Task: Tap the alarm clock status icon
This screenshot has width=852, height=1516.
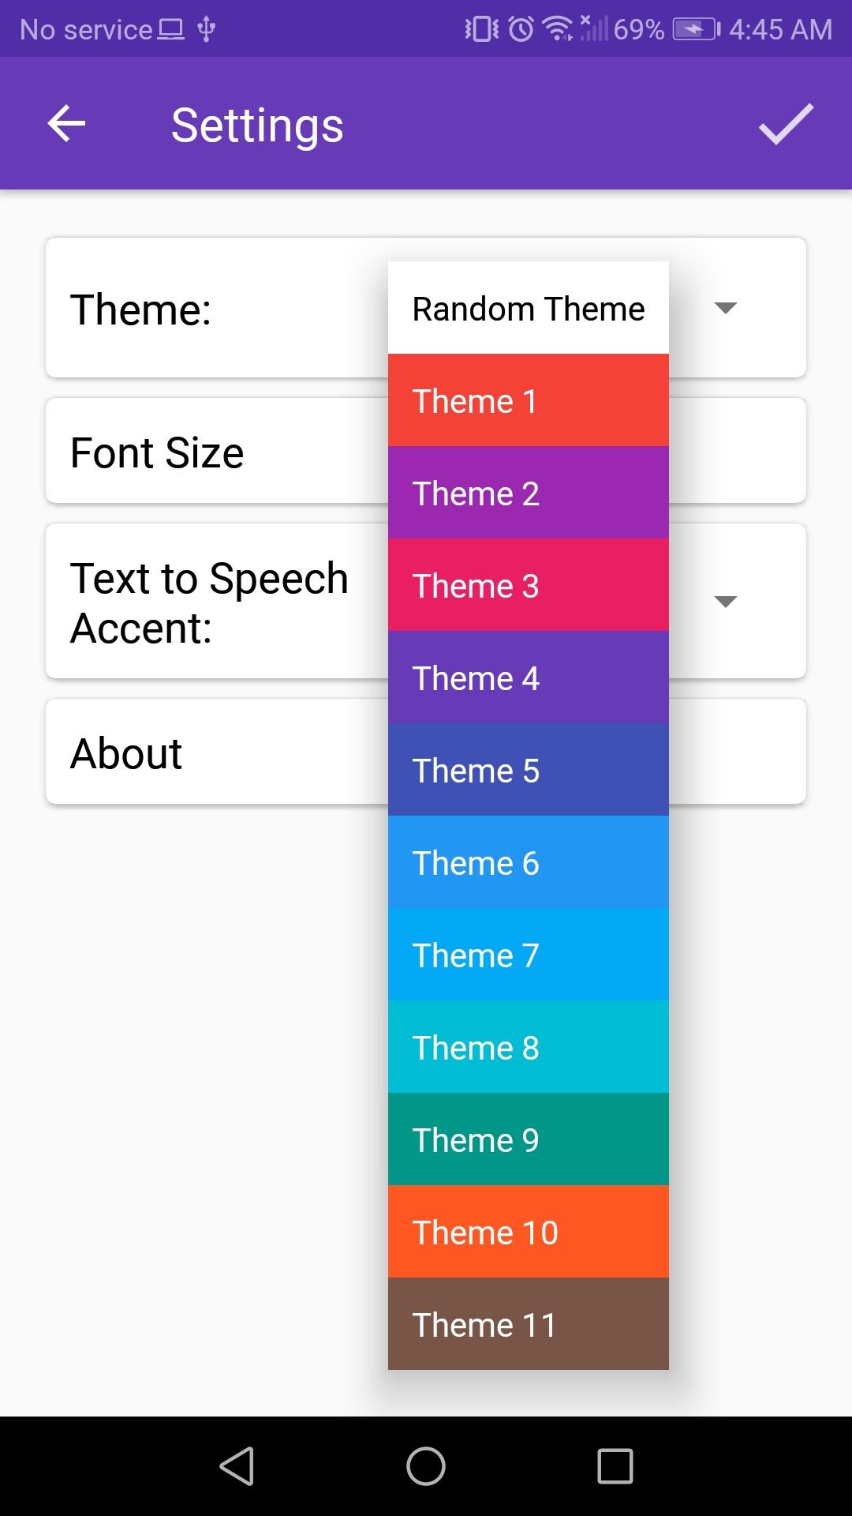Action: [521, 29]
